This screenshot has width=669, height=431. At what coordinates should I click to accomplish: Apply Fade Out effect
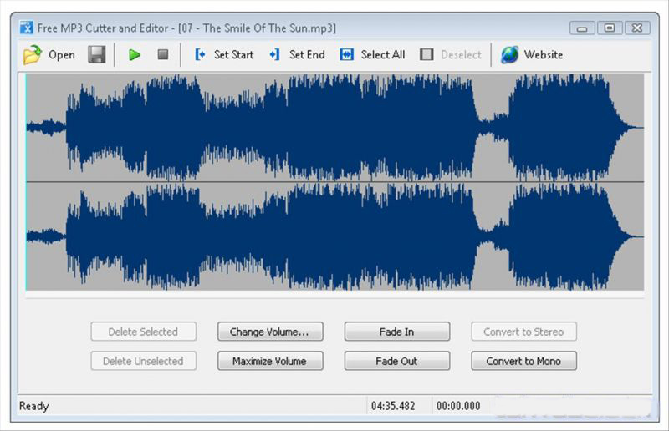396,362
